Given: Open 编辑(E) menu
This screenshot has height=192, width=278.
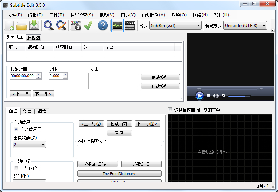Looking at the screenshot, I should pyautogui.click(x=35, y=15).
